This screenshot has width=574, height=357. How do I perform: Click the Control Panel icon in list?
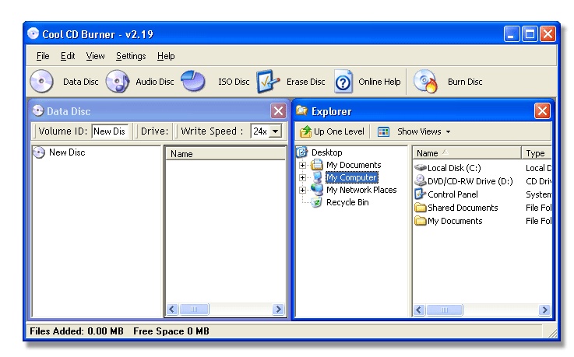(421, 194)
